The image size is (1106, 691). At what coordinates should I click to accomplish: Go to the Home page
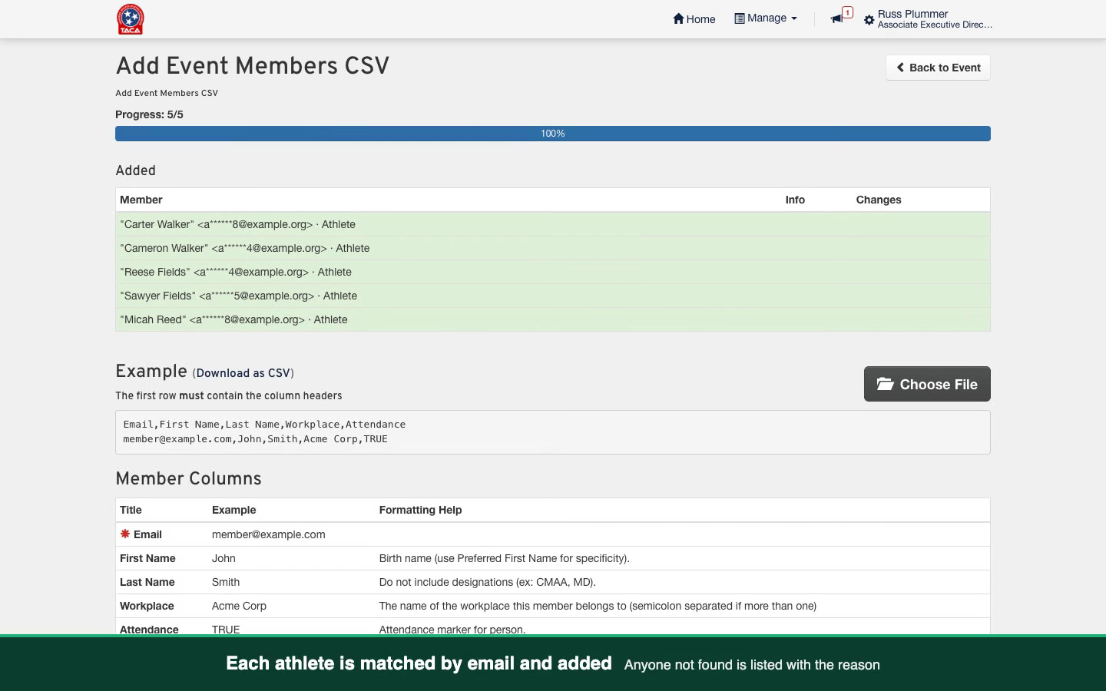[694, 18]
